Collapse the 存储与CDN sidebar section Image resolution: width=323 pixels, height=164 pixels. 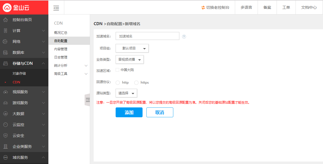[43, 63]
